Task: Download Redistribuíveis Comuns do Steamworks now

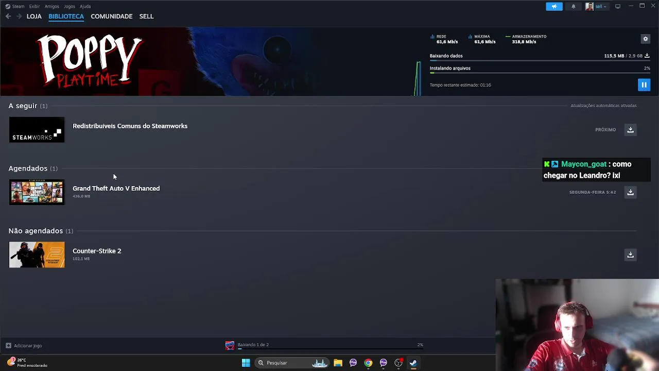Action: tap(630, 130)
